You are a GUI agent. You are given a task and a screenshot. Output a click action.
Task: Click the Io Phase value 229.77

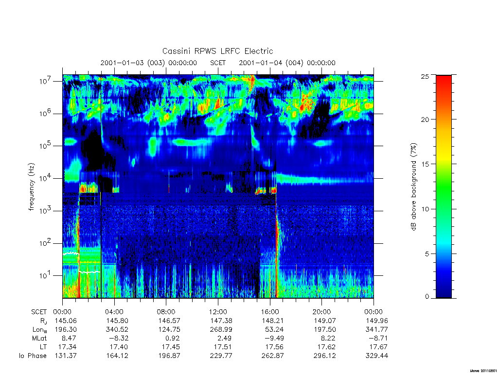point(221,356)
